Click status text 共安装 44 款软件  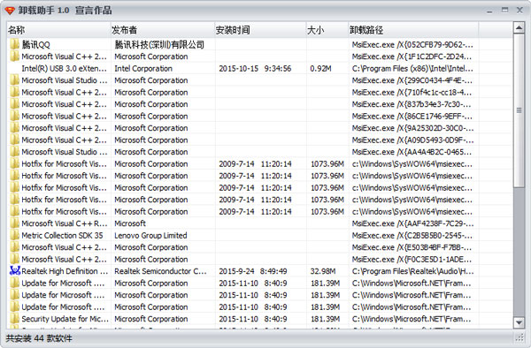(39, 338)
